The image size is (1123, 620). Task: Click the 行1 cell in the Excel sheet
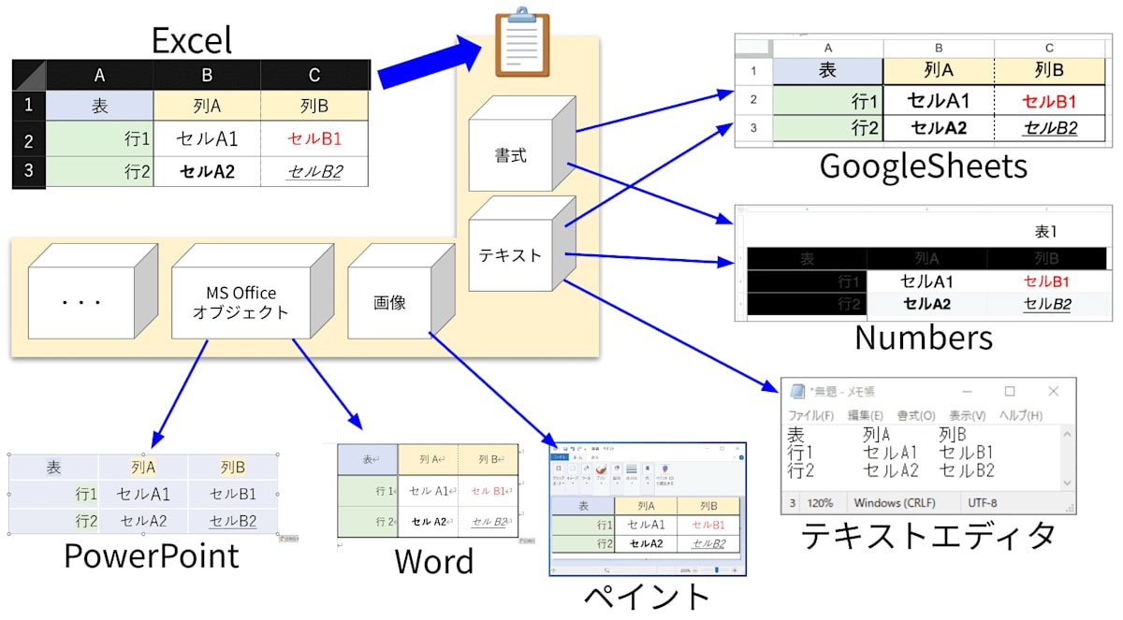[99, 139]
